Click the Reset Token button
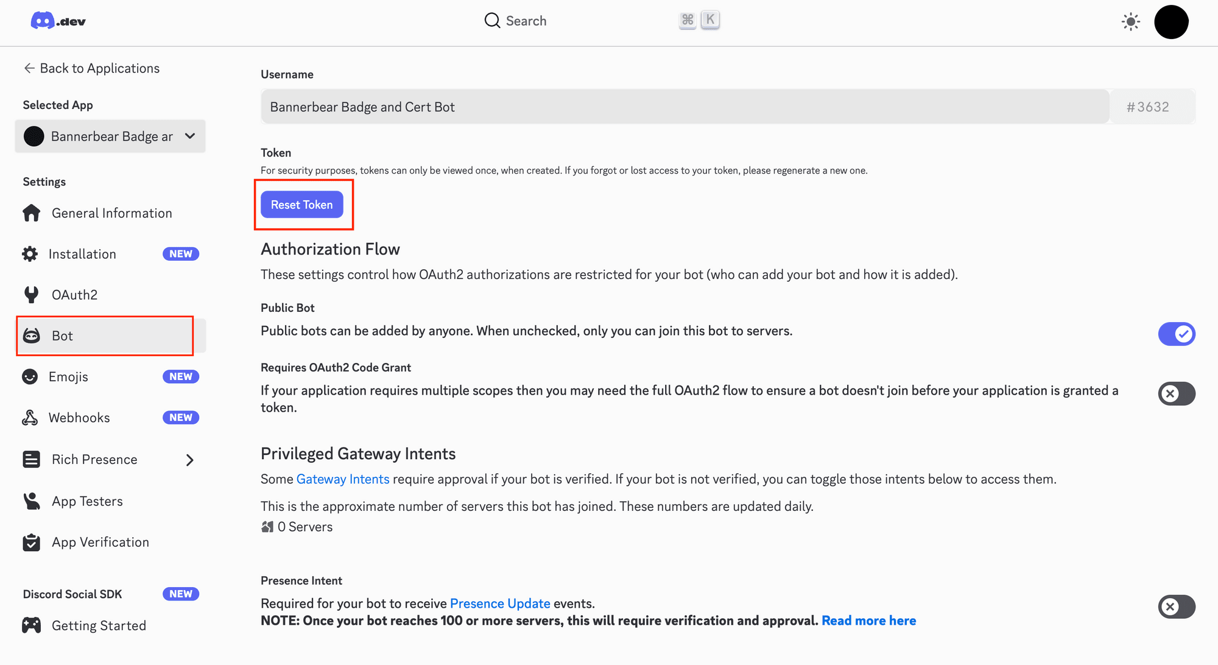The width and height of the screenshot is (1218, 665). coord(301,205)
